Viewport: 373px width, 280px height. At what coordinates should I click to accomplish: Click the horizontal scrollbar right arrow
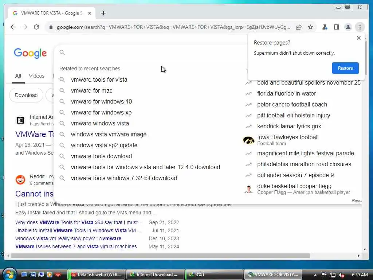(359, 256)
